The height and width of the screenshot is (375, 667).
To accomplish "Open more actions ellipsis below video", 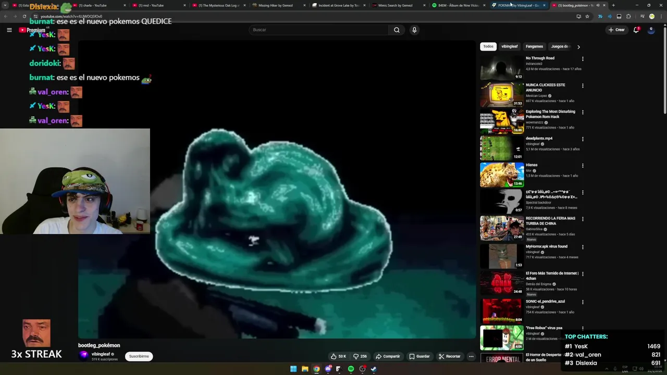I will pyautogui.click(x=471, y=356).
